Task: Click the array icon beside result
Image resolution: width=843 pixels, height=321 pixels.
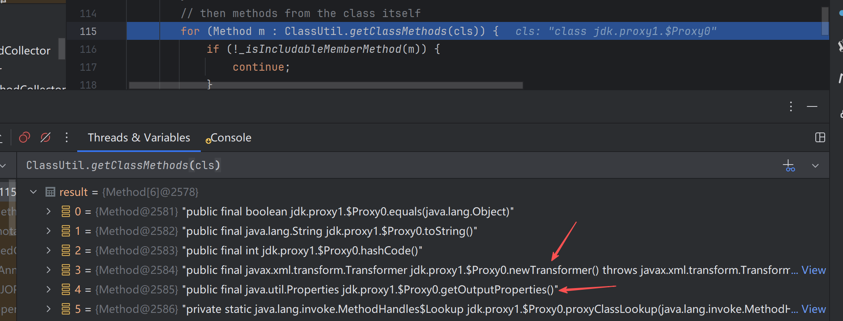Action: tap(50, 192)
